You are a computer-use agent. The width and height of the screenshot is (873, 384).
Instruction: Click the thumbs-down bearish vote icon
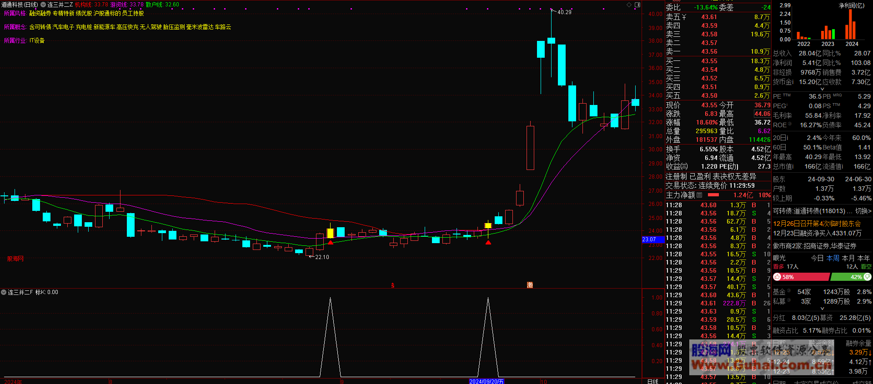(868, 277)
